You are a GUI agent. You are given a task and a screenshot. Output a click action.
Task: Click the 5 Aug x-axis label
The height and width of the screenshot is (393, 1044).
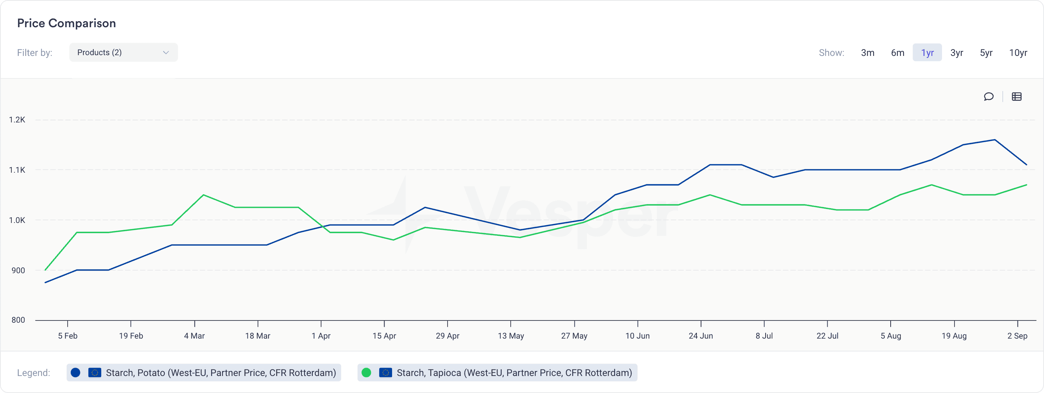tap(891, 336)
